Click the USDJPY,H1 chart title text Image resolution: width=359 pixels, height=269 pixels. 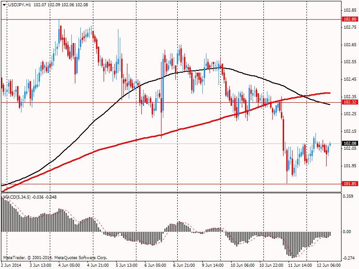[x=19, y=5]
